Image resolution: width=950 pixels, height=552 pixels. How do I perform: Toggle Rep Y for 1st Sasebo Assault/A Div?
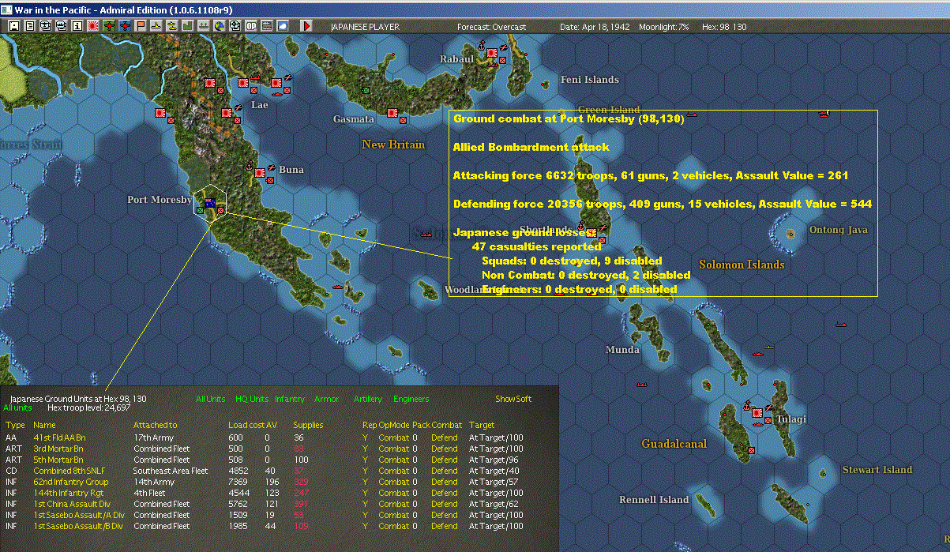coord(365,515)
